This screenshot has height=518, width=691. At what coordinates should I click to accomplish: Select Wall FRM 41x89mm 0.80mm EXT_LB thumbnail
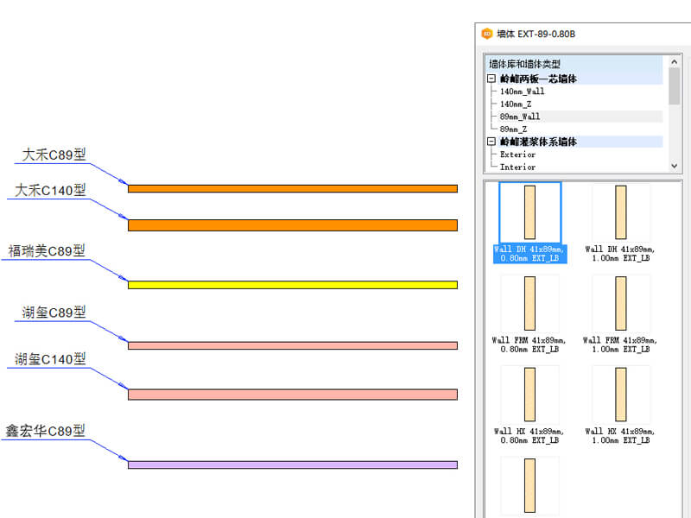coord(529,304)
